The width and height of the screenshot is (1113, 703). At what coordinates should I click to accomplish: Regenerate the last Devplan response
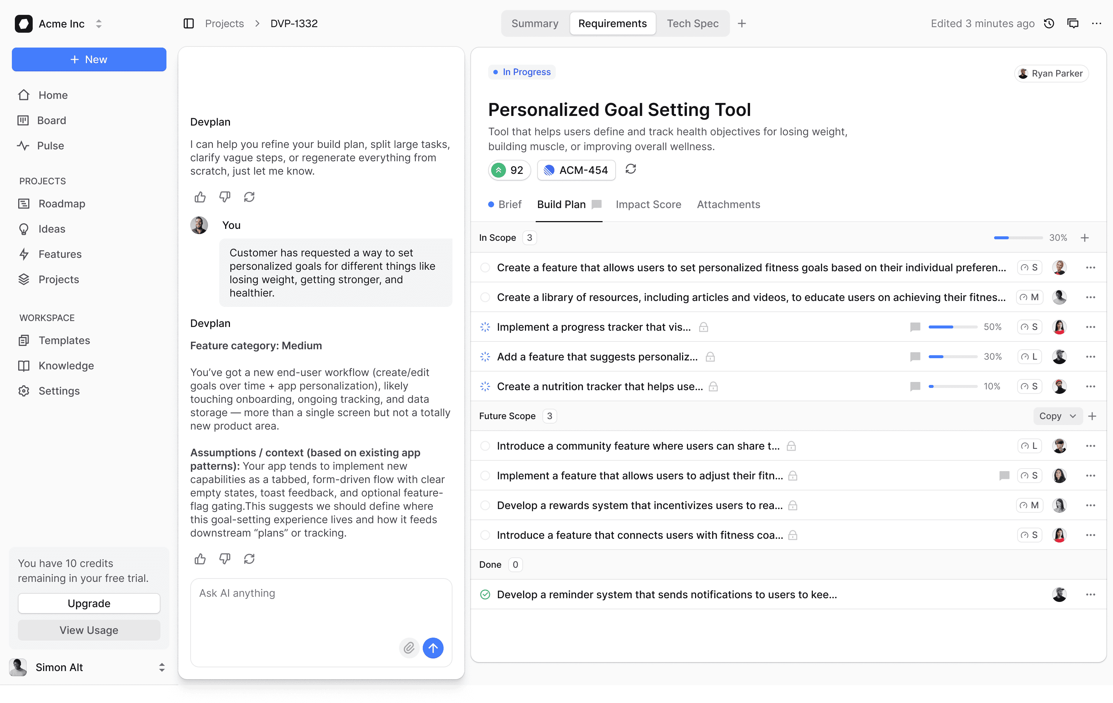[x=249, y=559]
